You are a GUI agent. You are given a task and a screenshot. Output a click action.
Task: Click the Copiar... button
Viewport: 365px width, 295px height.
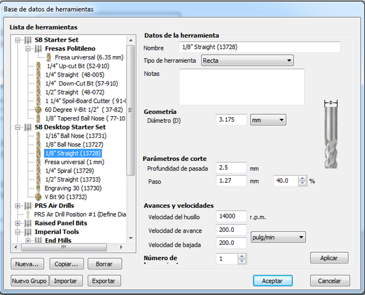pyautogui.click(x=66, y=264)
